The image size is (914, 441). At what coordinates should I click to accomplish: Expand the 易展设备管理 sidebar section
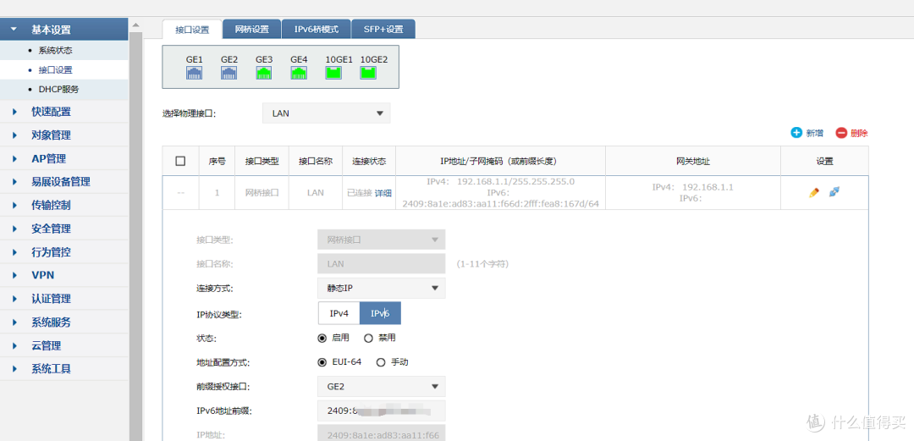[64, 181]
